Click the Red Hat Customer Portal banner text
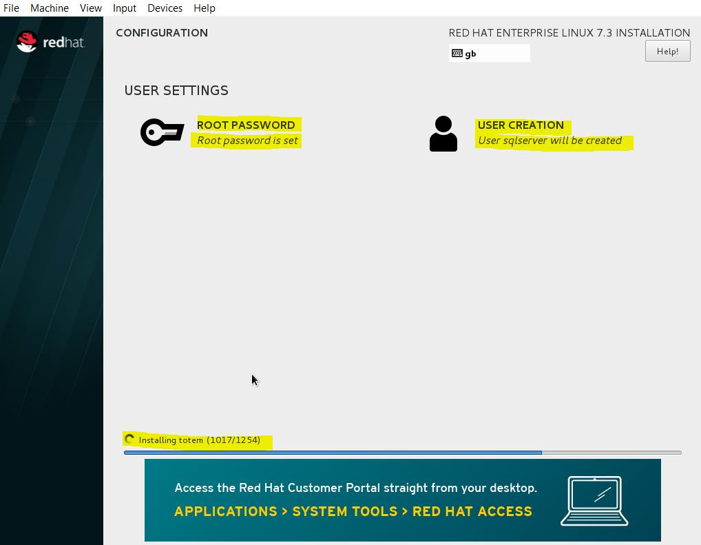 coord(356,488)
